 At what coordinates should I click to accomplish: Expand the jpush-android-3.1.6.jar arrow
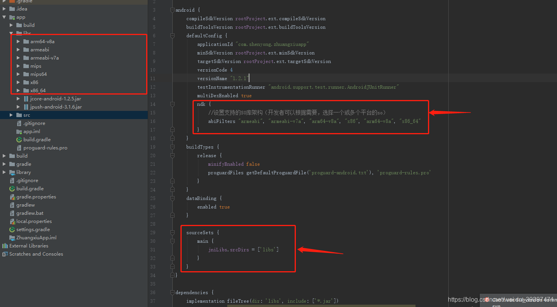18,107
